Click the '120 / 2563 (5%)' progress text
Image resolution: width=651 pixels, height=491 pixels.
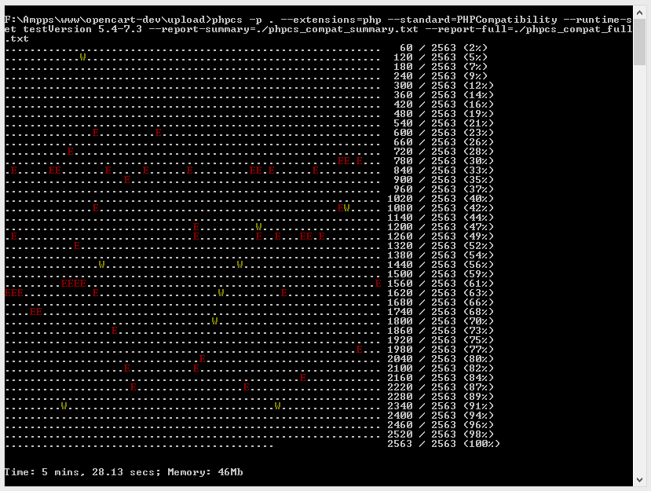[x=441, y=57]
